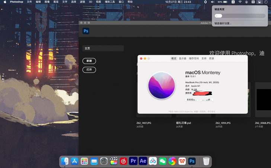The height and width of the screenshot is (168, 271).
Task: Open the 帮助 menu
Action: [x=130, y=2]
